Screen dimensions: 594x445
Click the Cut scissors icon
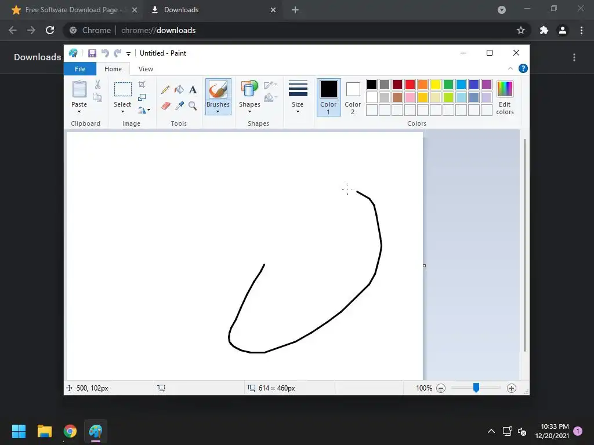coord(97,85)
